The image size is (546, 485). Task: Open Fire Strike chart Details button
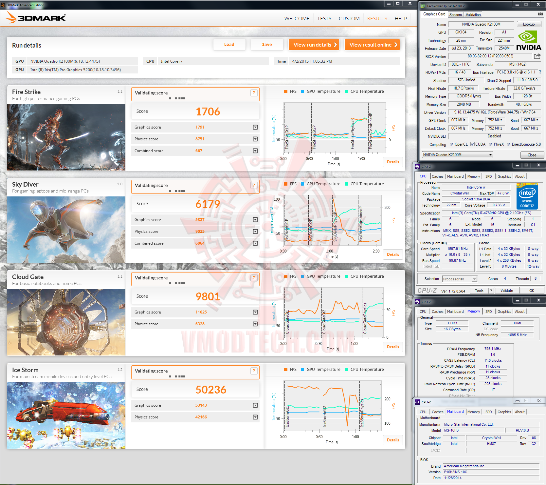(393, 162)
